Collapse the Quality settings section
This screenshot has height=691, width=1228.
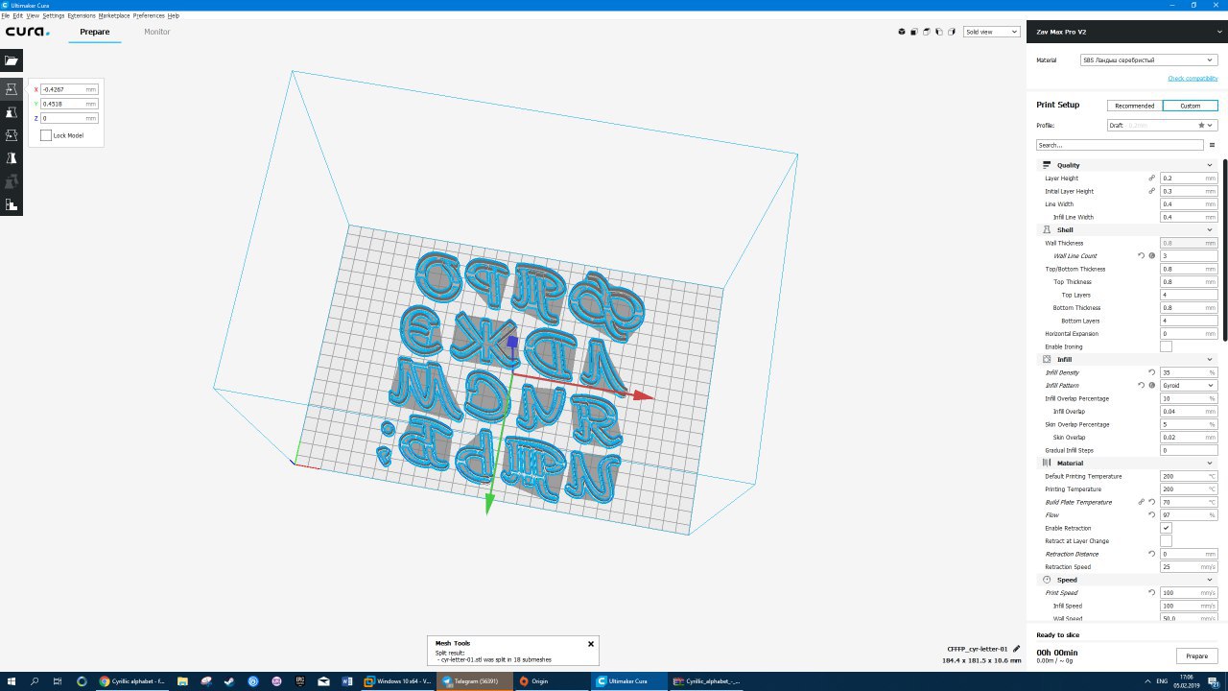(x=1127, y=165)
